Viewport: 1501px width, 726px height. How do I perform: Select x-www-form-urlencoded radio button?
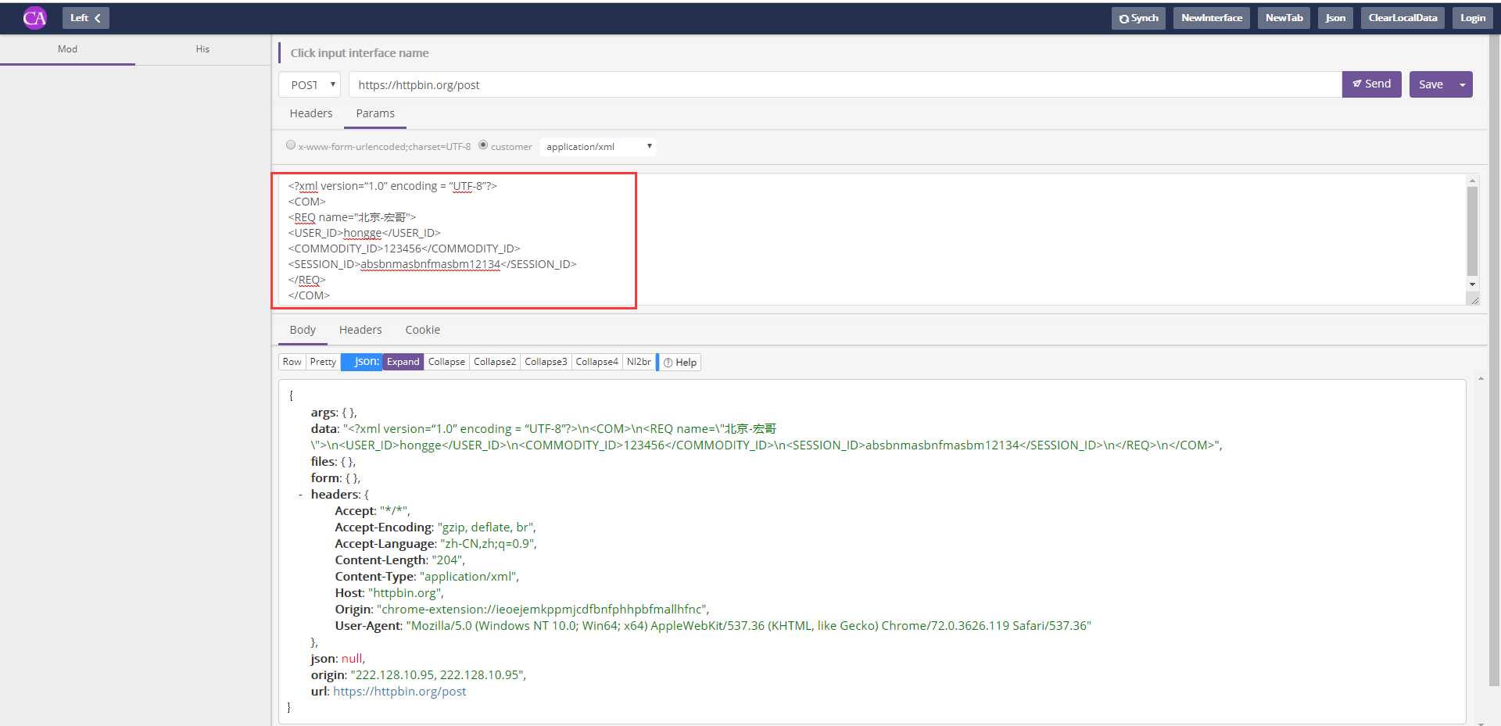pos(291,145)
